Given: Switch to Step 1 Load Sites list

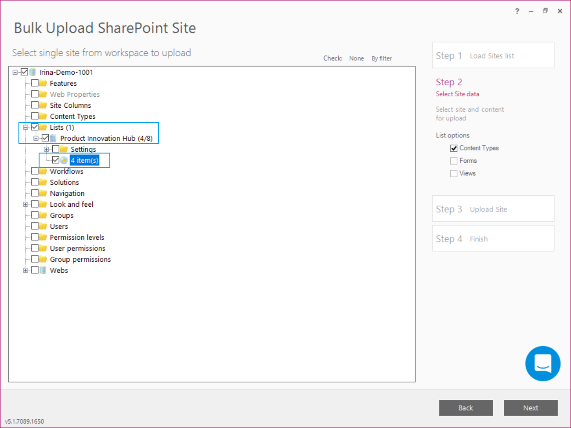Looking at the screenshot, I should coord(493,55).
